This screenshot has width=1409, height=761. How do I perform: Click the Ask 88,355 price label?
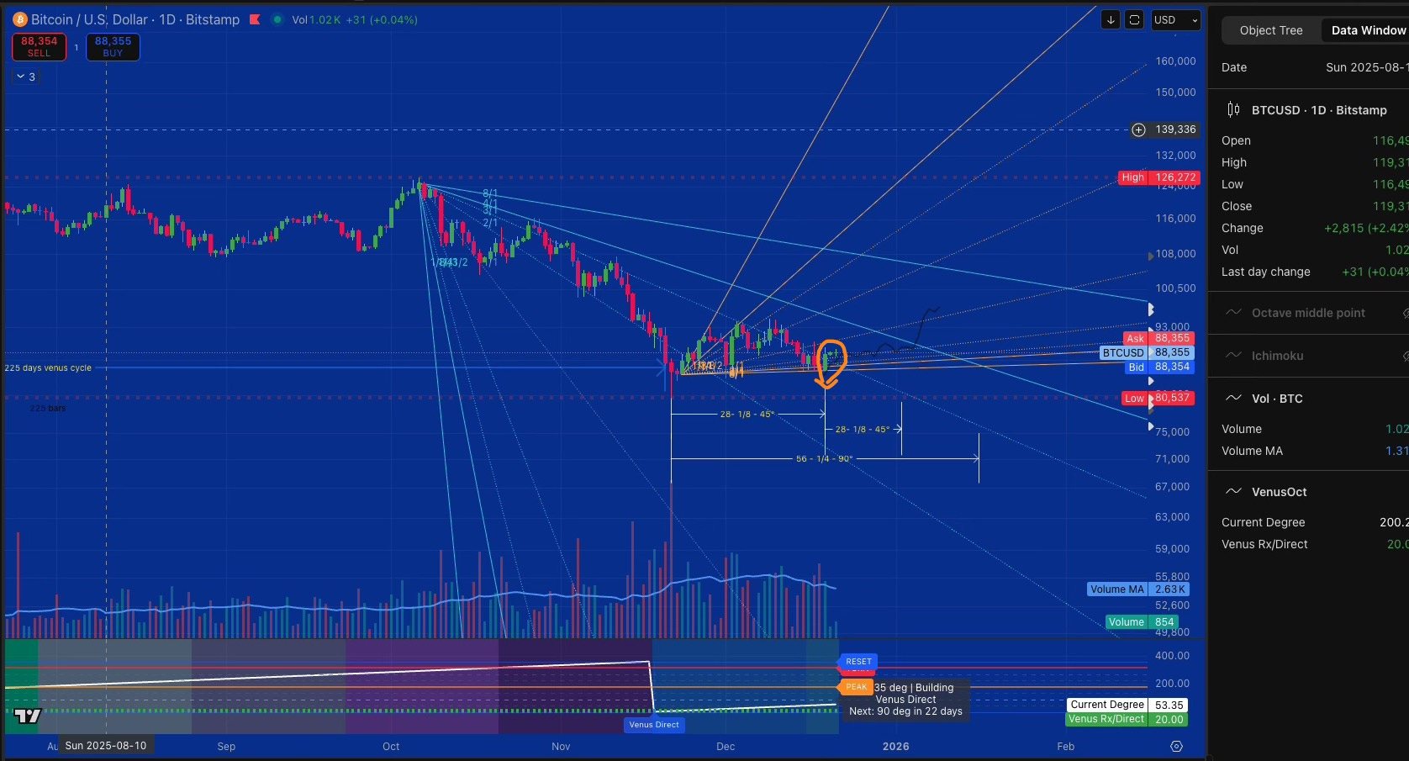coord(1158,339)
